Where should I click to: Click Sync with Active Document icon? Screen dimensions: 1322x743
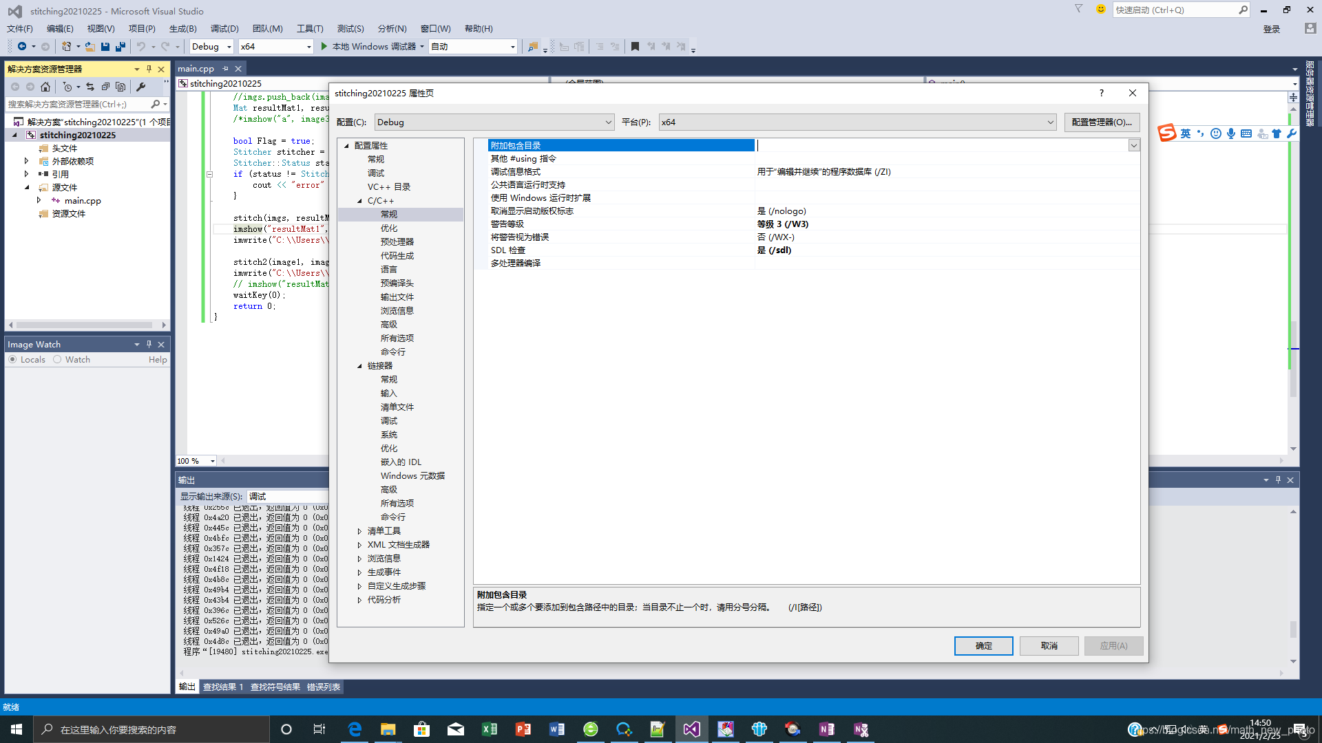coord(90,87)
